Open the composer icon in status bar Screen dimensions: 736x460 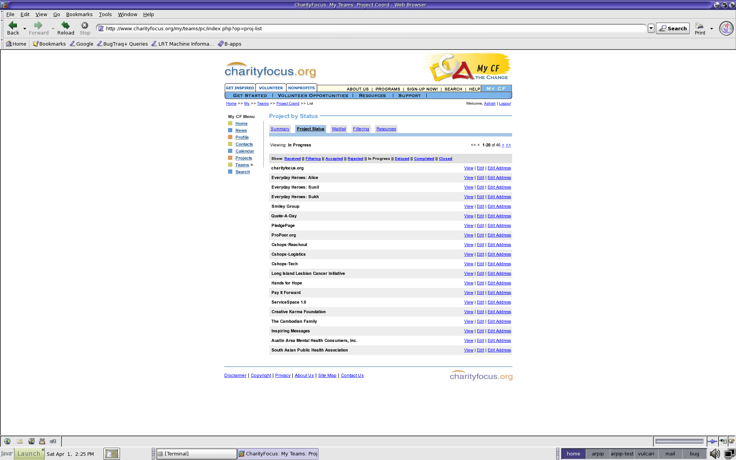coord(31,441)
